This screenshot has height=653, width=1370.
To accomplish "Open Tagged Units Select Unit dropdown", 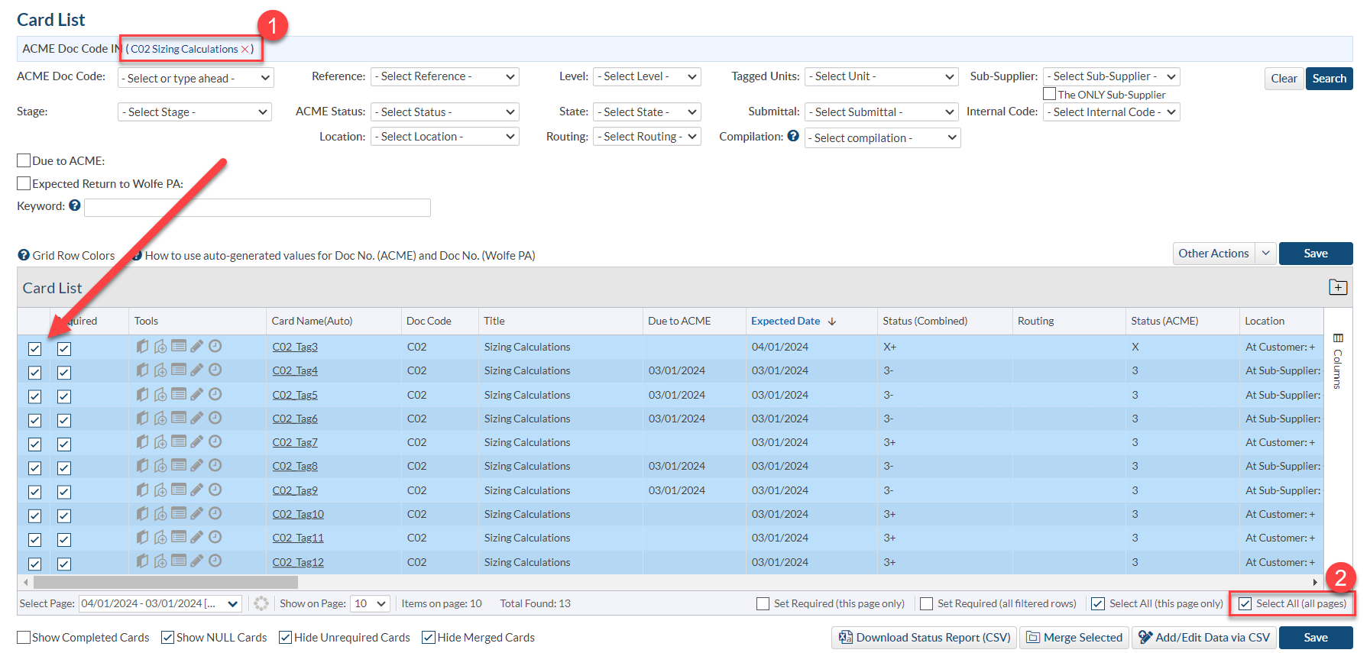I will click(x=882, y=76).
